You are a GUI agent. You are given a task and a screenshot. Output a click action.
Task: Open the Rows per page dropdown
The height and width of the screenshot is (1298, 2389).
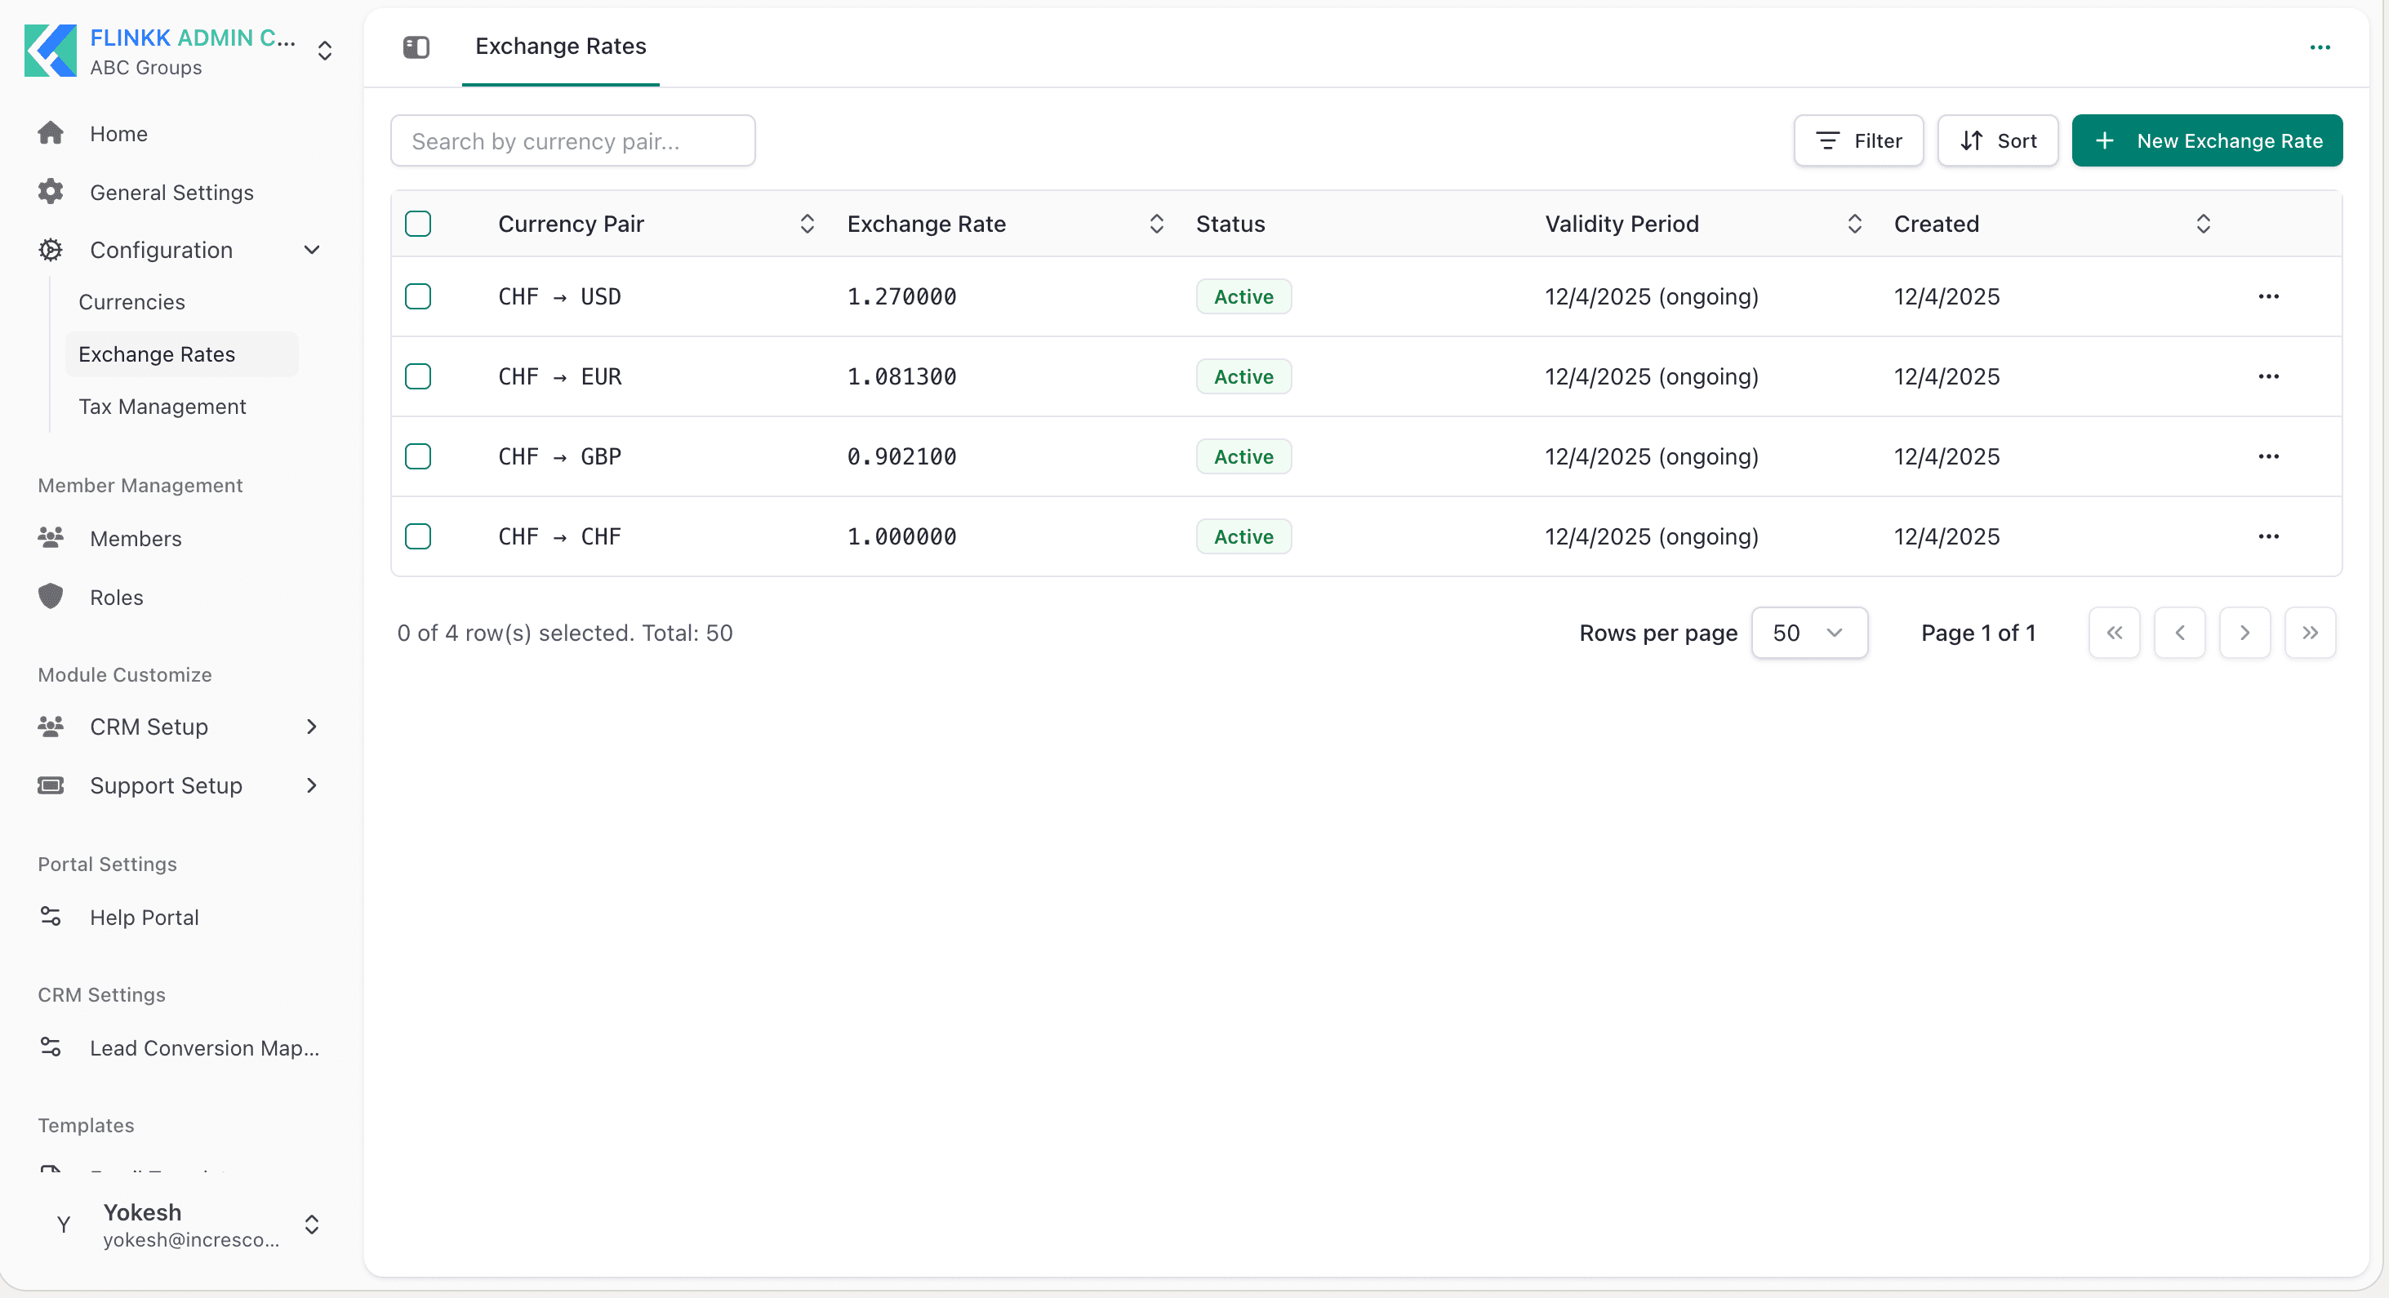pyautogui.click(x=1808, y=633)
